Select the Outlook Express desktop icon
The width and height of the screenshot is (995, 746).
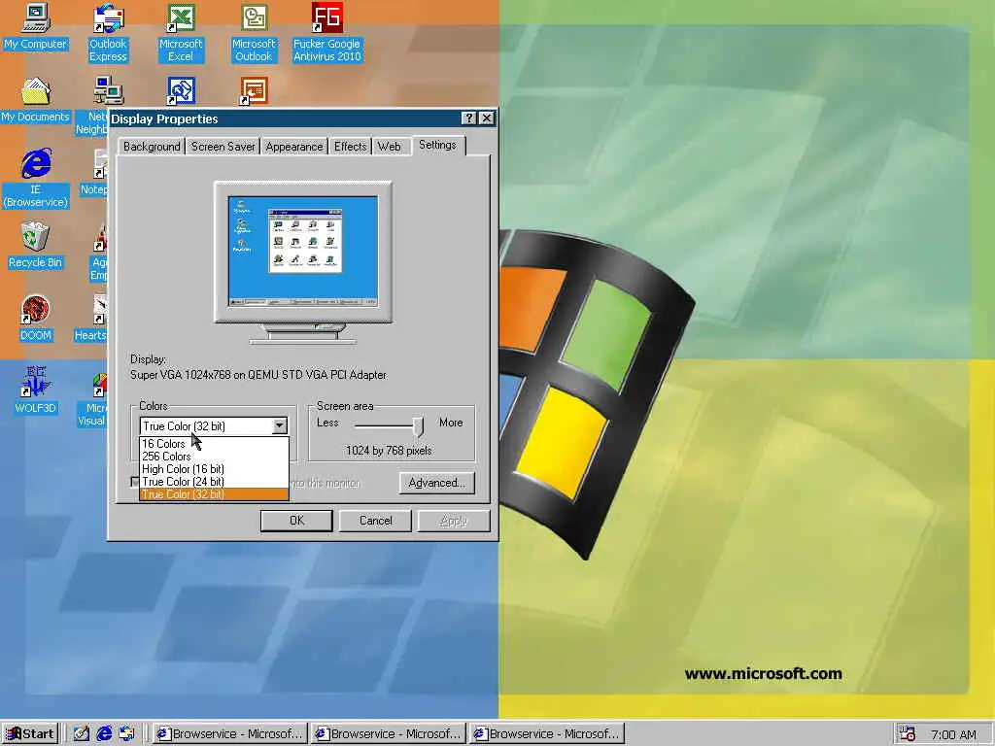click(108, 32)
